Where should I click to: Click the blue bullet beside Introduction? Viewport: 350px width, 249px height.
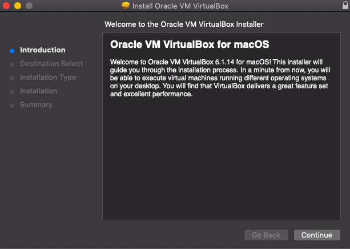point(12,51)
